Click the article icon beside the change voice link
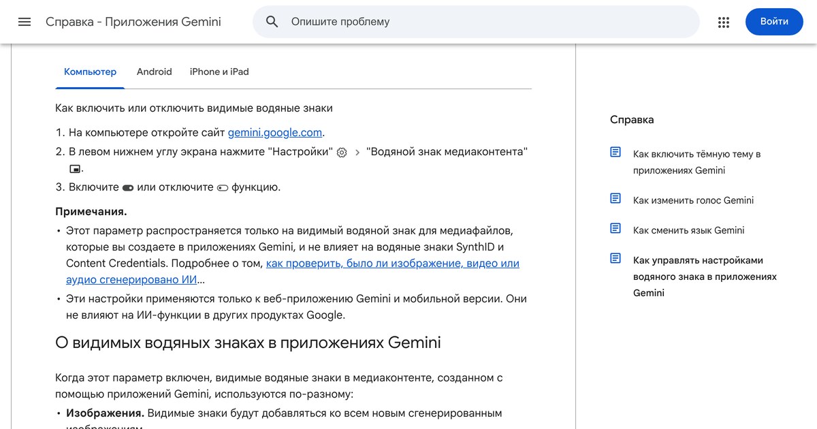 (x=615, y=199)
